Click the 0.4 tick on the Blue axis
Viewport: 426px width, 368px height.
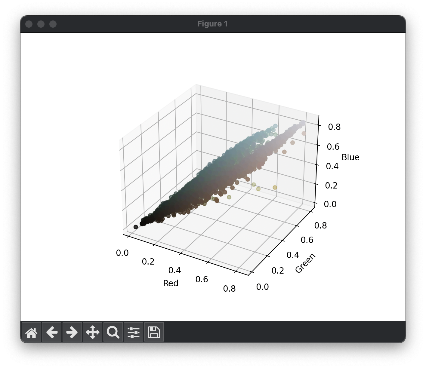pos(332,166)
